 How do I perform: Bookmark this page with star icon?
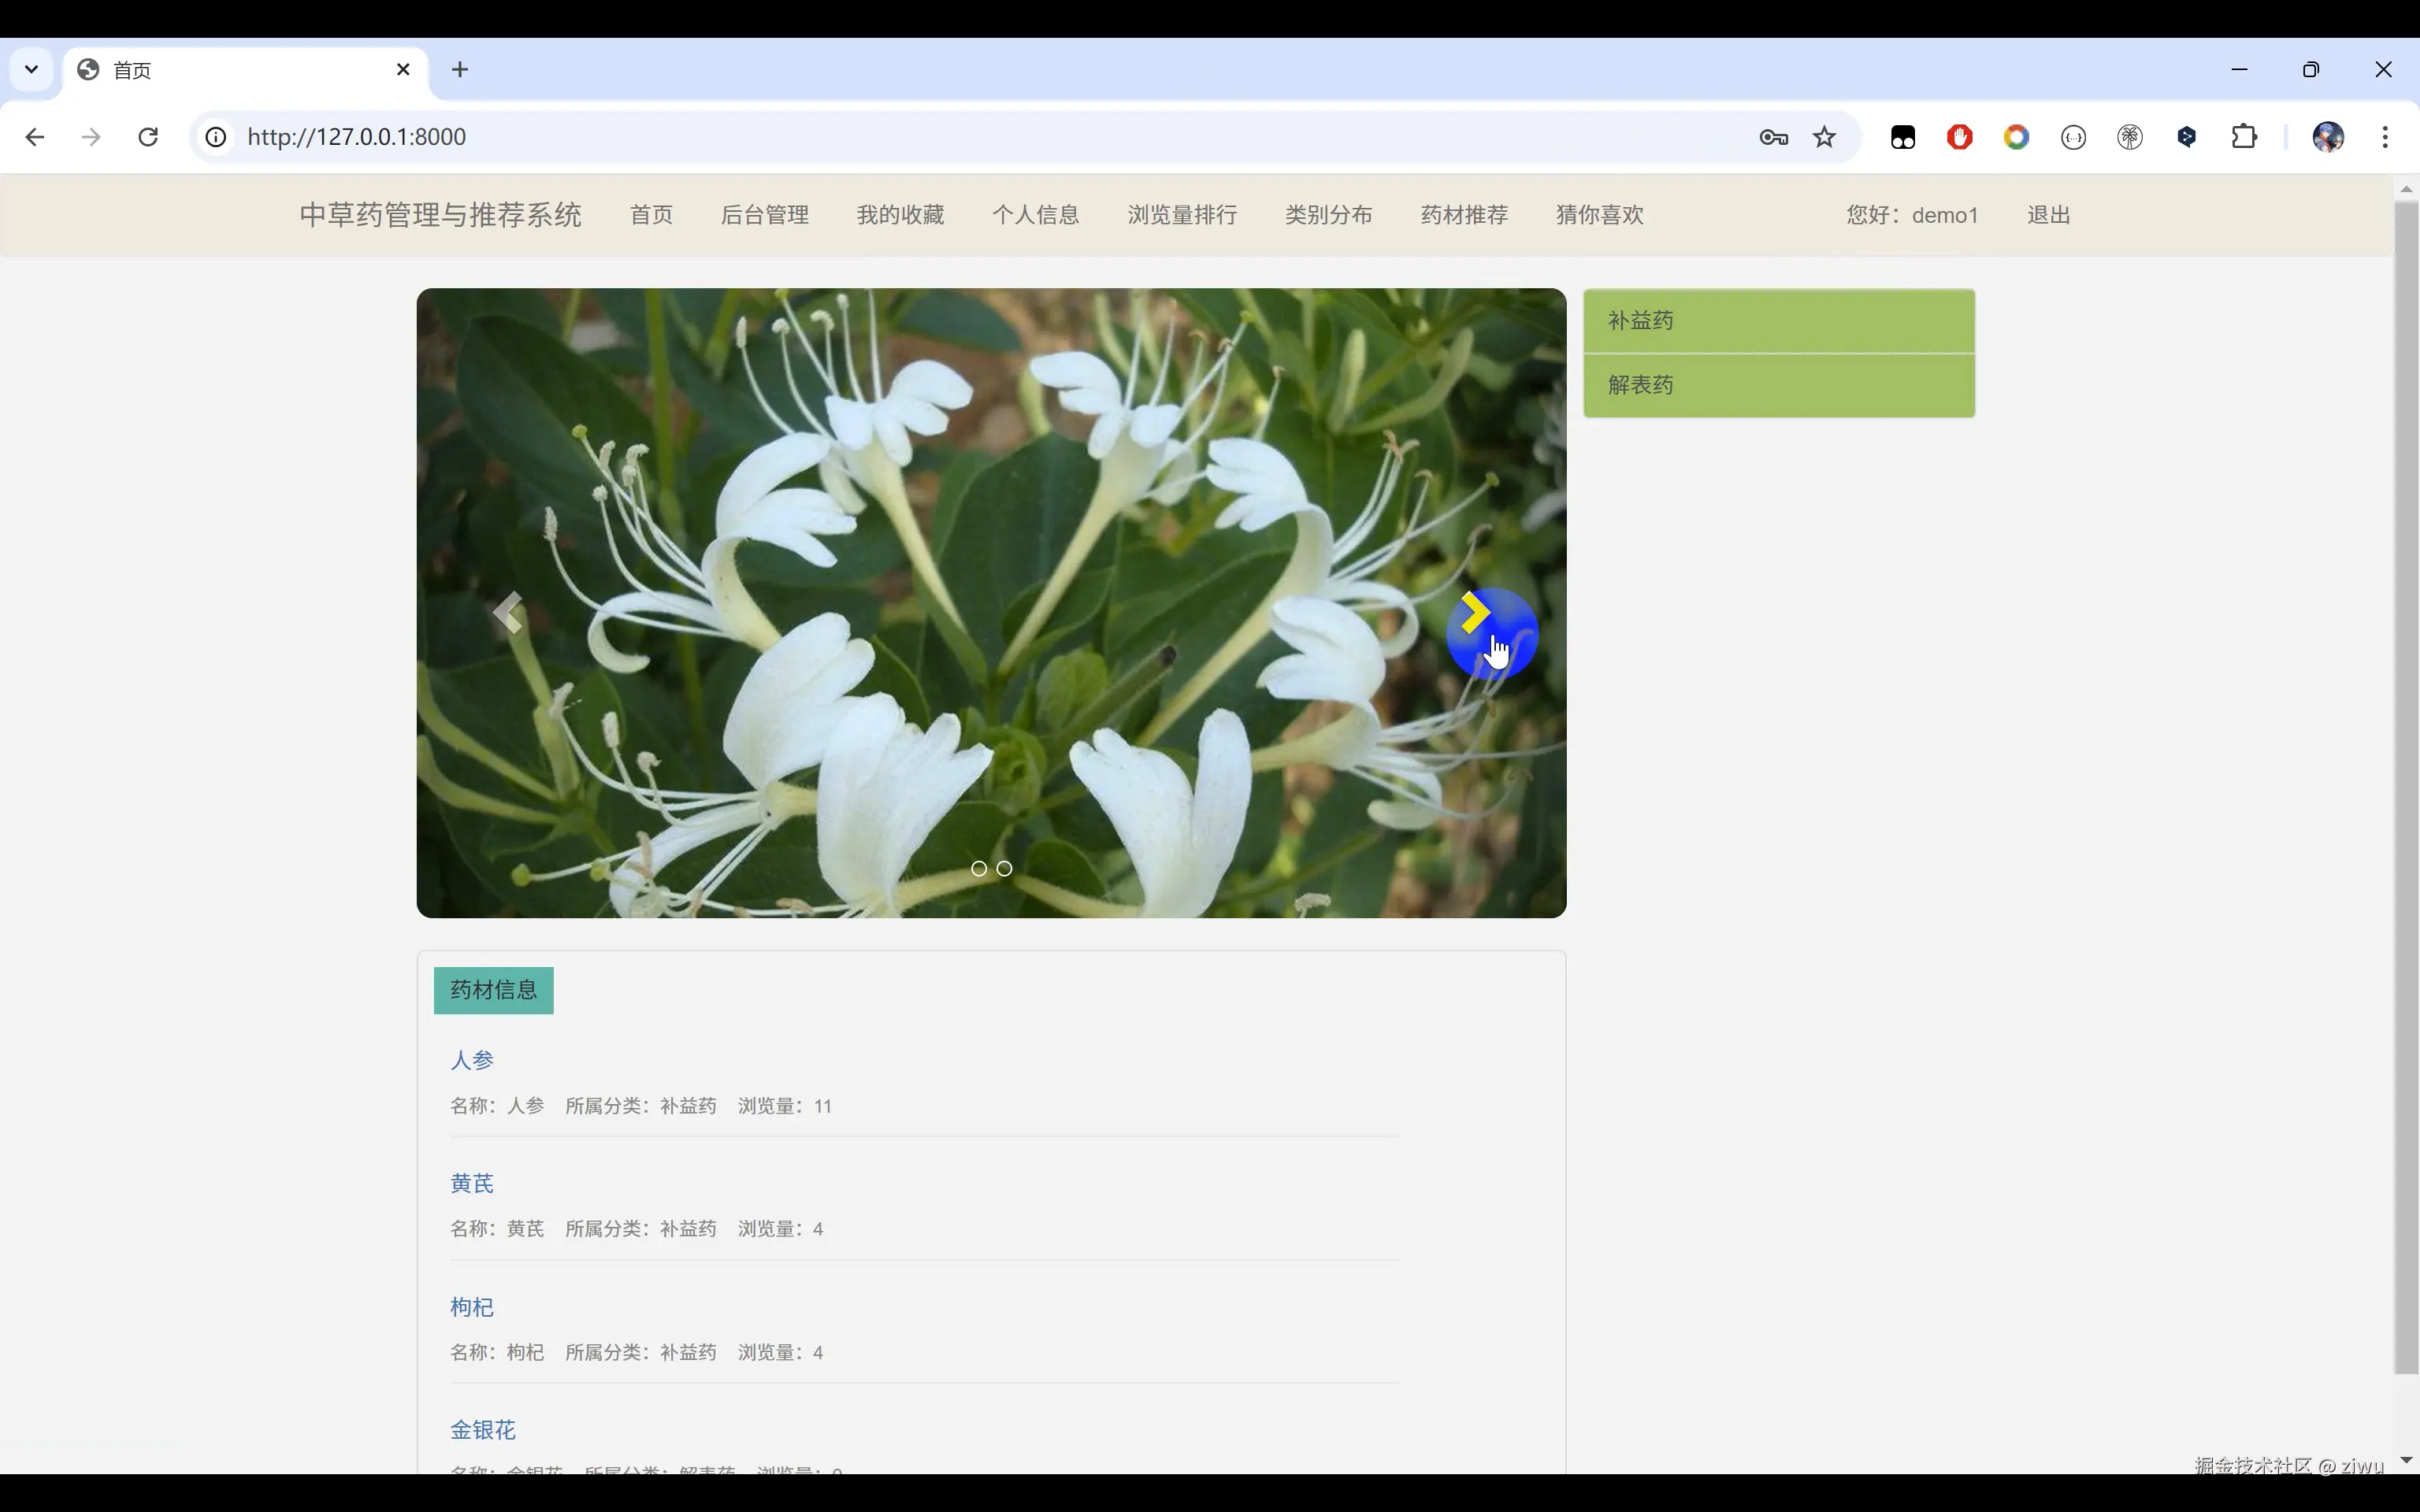pos(1824,137)
